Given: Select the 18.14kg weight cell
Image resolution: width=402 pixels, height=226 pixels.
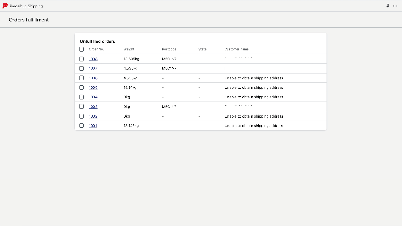Looking at the screenshot, I should (x=130, y=88).
